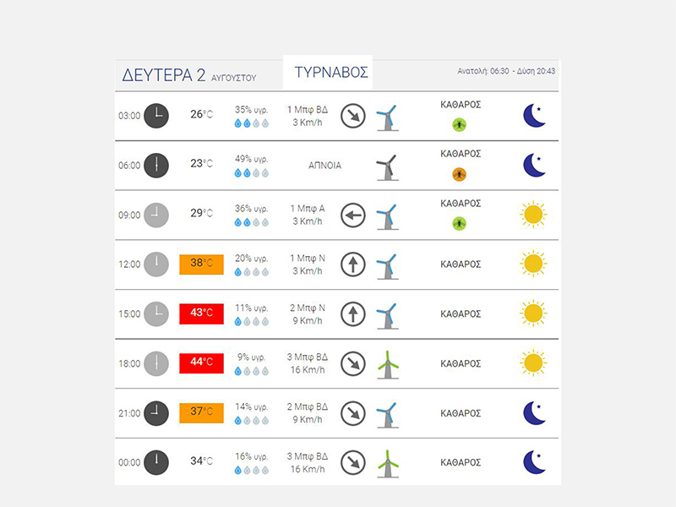Image resolution: width=676 pixels, height=507 pixels.
Task: Click the green windmill icon at 18:00
Action: [387, 363]
